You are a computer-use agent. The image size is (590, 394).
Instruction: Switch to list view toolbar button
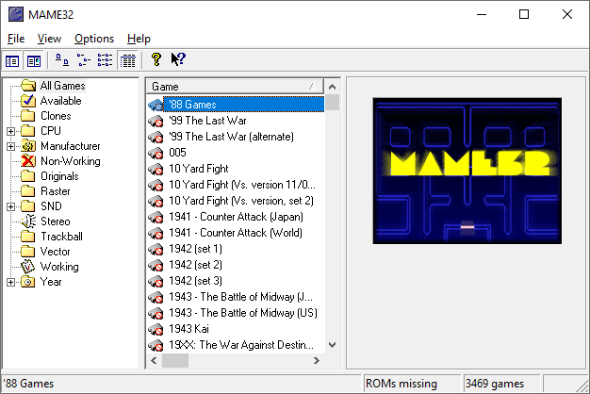105,59
